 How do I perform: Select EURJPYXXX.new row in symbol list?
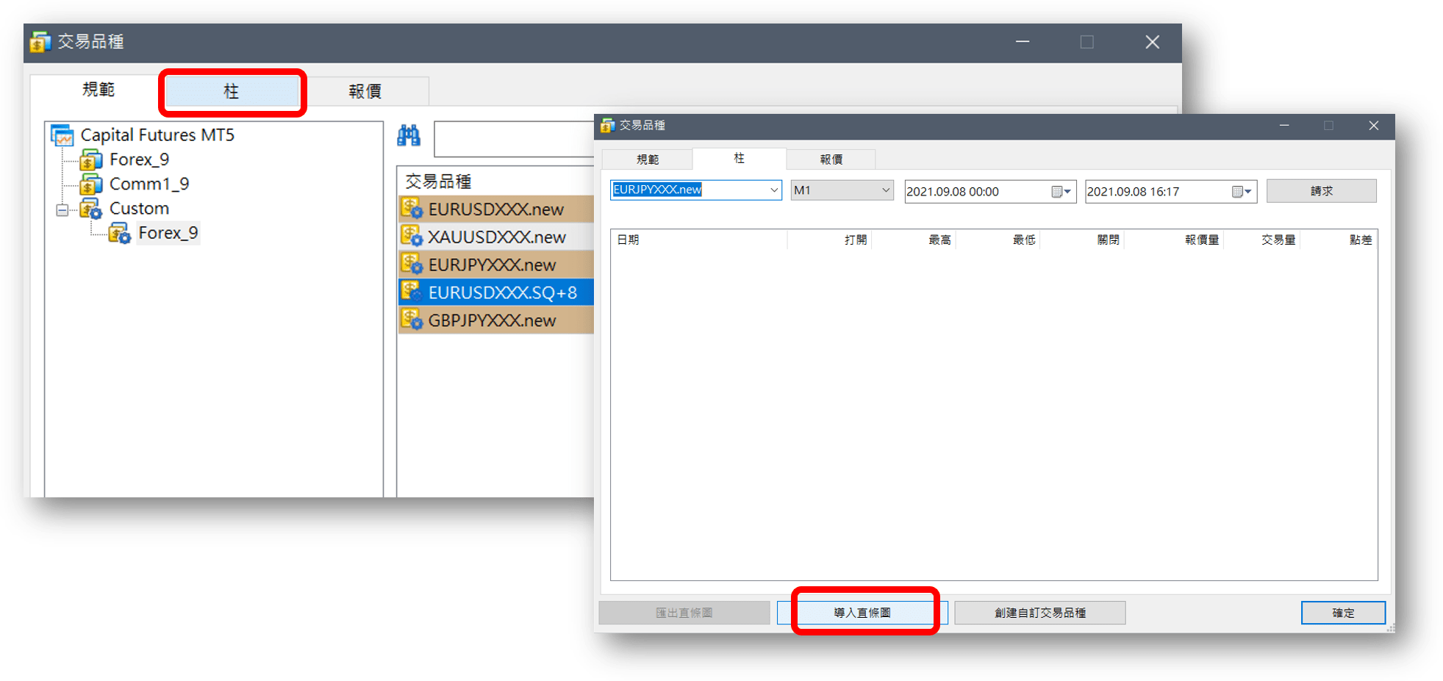point(496,264)
